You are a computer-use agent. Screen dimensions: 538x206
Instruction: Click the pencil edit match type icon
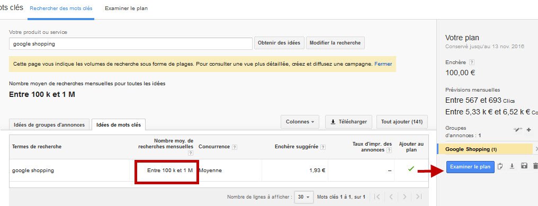click(x=517, y=130)
